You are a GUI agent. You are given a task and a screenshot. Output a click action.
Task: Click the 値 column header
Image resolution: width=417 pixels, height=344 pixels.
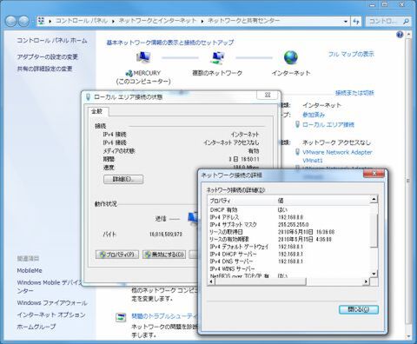coord(322,201)
